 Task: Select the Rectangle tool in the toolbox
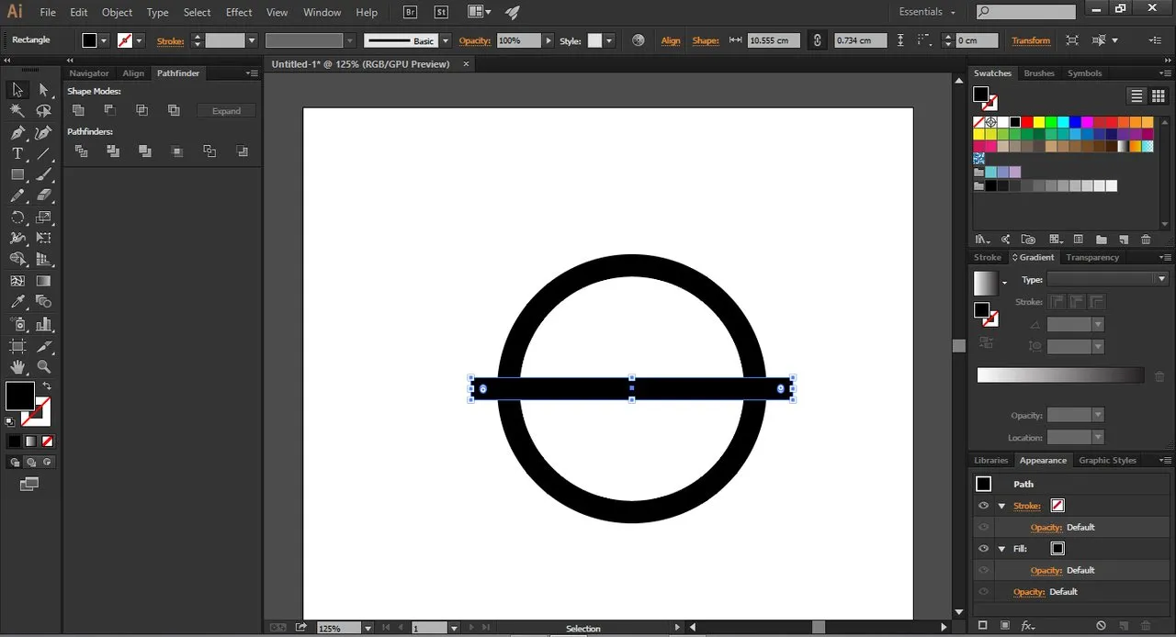[x=17, y=174]
